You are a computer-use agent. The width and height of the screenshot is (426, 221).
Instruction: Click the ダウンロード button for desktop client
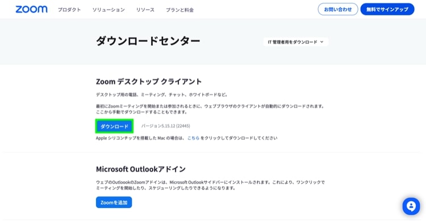114,126
